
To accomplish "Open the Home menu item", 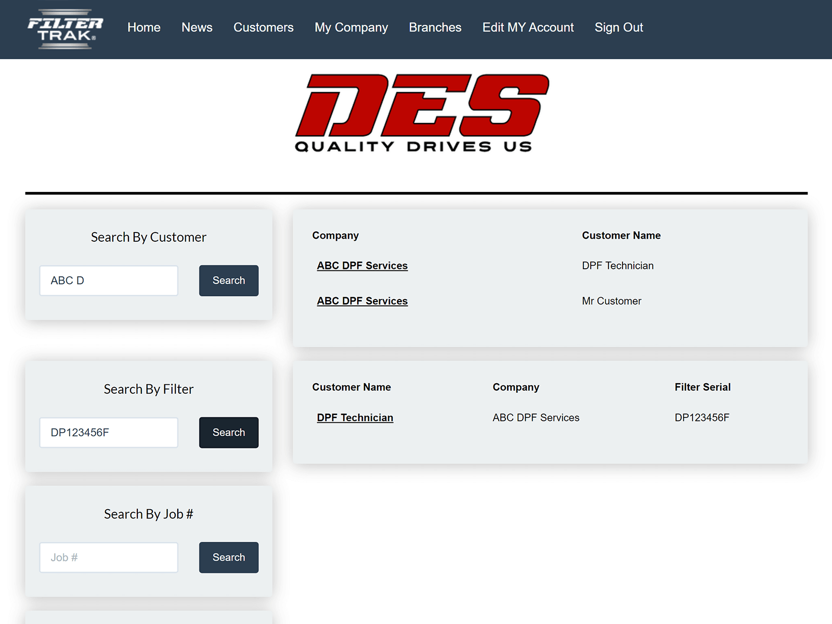I will (144, 28).
